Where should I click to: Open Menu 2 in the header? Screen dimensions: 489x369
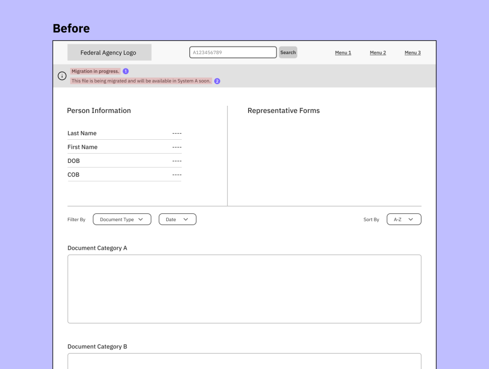(378, 53)
